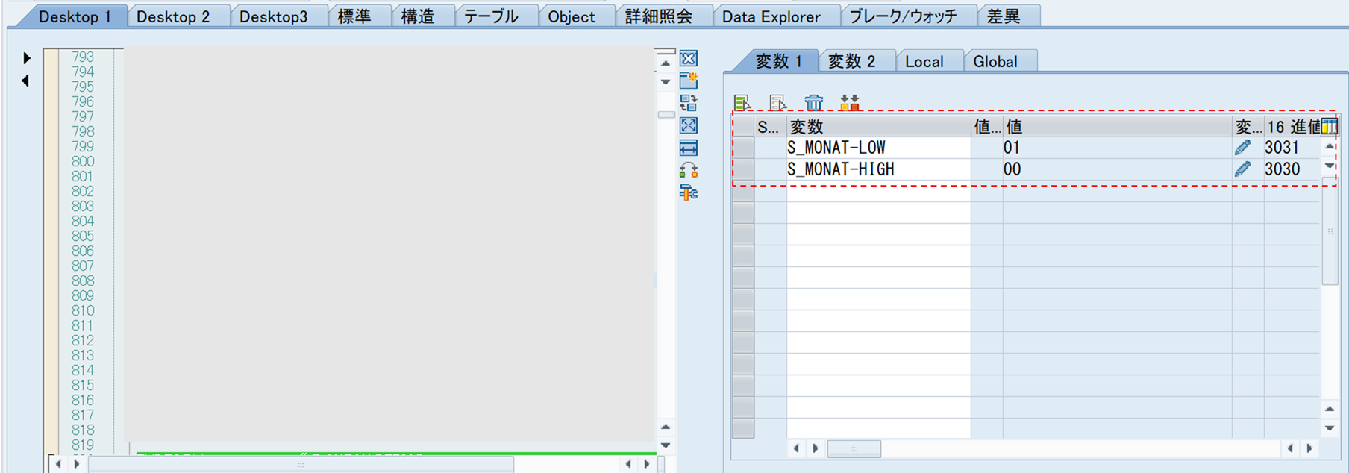Switch to the Object tab
Viewport: 1349px width, 473px height.
coord(572,16)
